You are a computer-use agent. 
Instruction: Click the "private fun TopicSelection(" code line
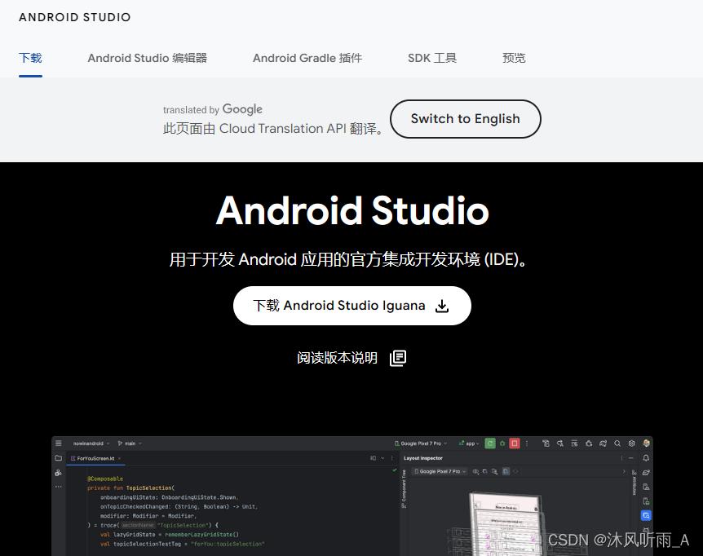[131, 488]
